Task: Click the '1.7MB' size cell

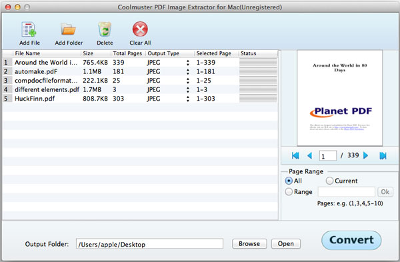Action: [x=92, y=89]
